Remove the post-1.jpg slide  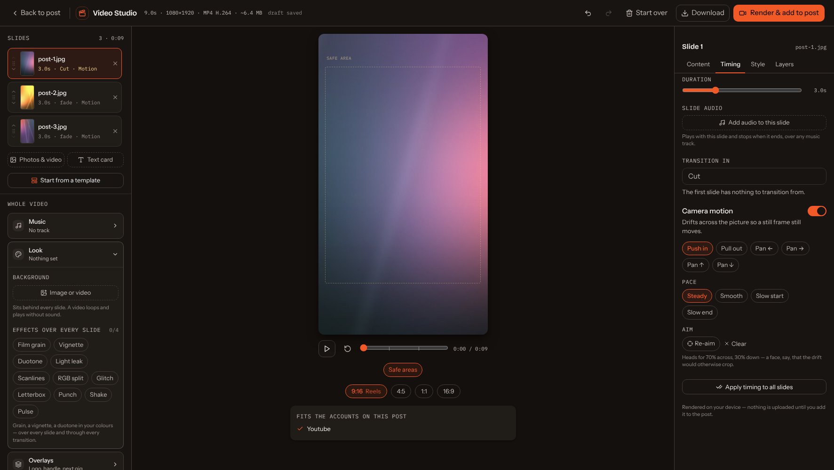click(115, 63)
